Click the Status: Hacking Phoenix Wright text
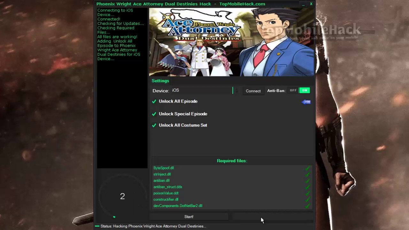Viewport: 409px width, 230px height. (x=153, y=226)
